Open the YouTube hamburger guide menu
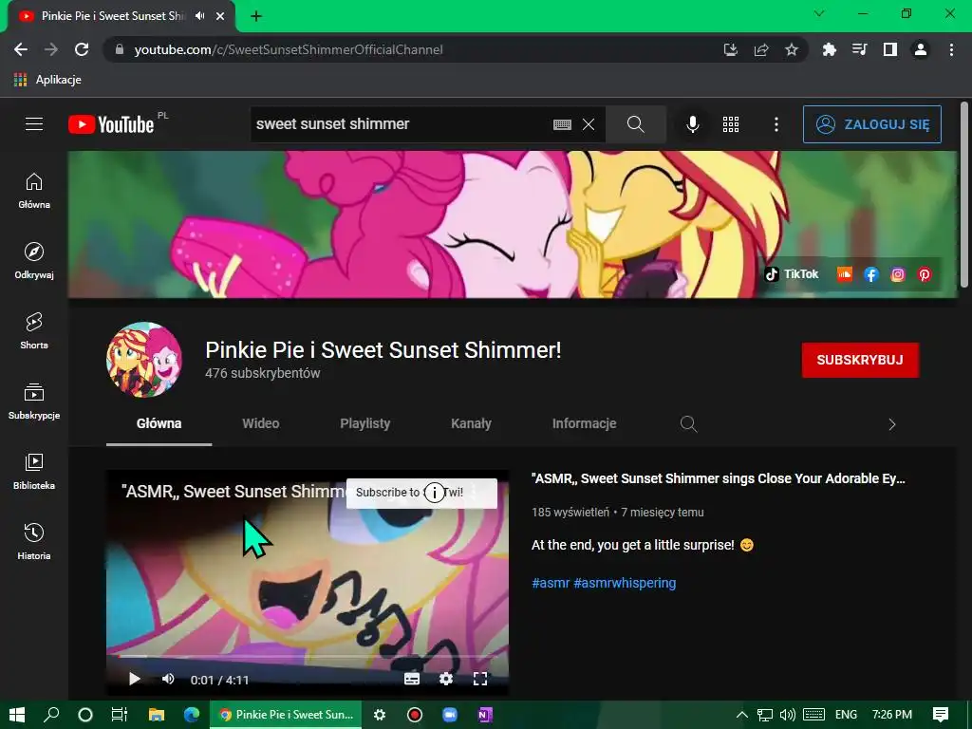The height and width of the screenshot is (729, 972). pos(34,124)
